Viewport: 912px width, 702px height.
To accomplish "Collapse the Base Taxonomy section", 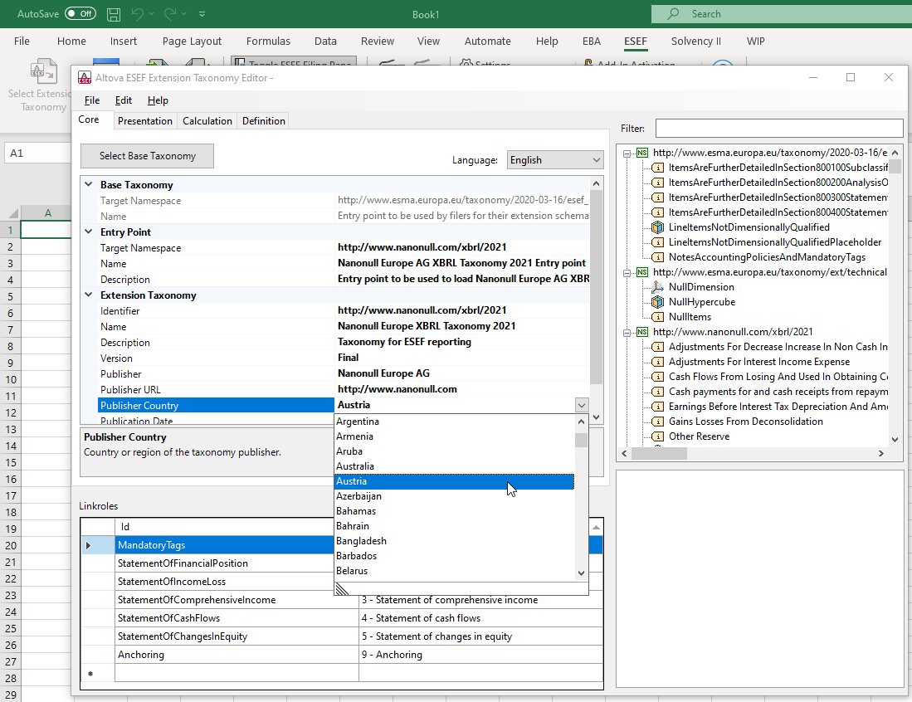I will (89, 185).
